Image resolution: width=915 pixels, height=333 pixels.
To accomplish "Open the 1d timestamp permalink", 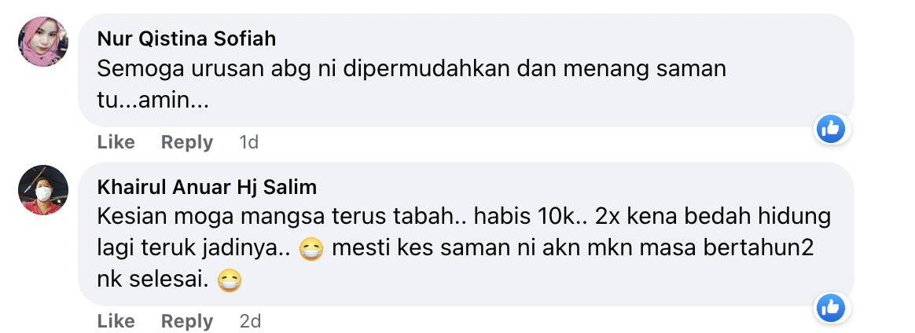I will (x=248, y=142).
